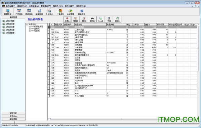Image resolution: width=201 pixels, height=128 pixels.
Task: Click the left arrow of horizontal scrollbar
Action: (49, 119)
